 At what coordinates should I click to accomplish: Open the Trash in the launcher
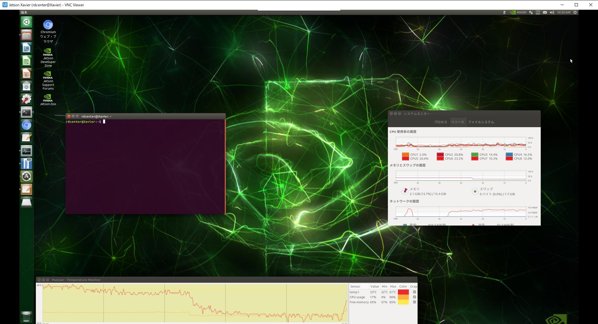(x=26, y=316)
